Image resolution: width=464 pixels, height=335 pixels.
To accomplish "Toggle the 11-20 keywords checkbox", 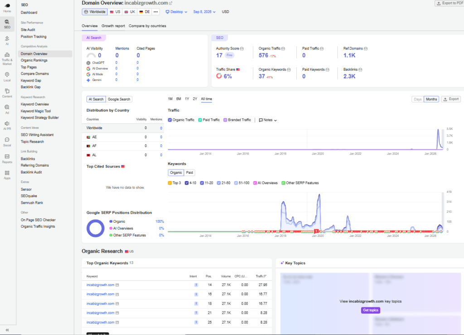I will tap(202, 183).
